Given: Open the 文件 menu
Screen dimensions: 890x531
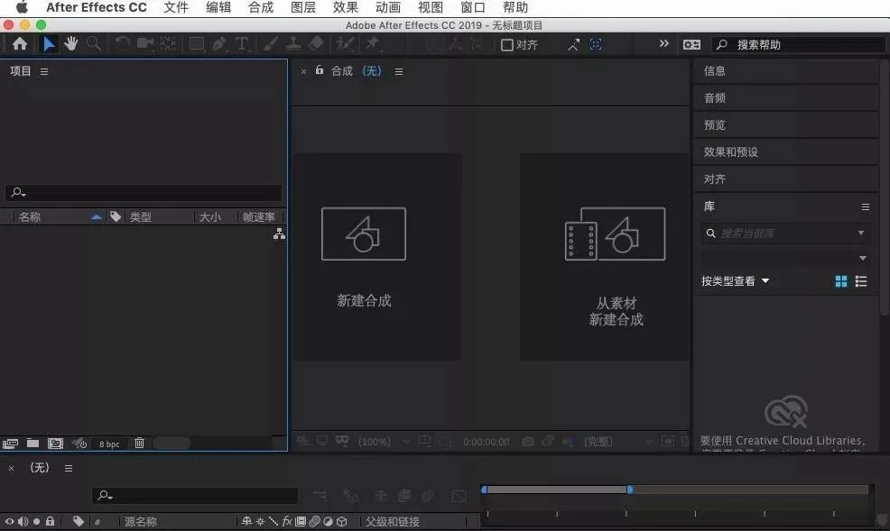Looking at the screenshot, I should coord(176,8).
